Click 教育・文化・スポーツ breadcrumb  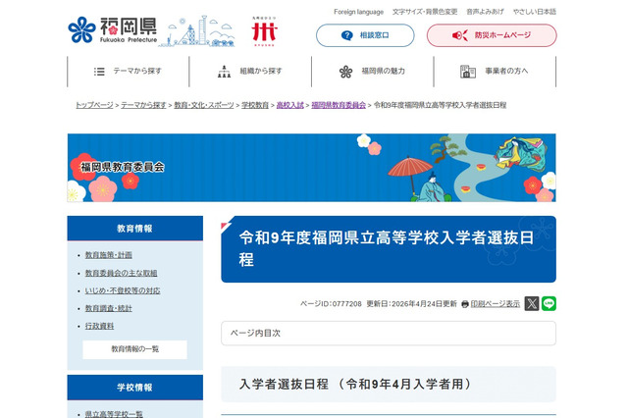pyautogui.click(x=204, y=105)
